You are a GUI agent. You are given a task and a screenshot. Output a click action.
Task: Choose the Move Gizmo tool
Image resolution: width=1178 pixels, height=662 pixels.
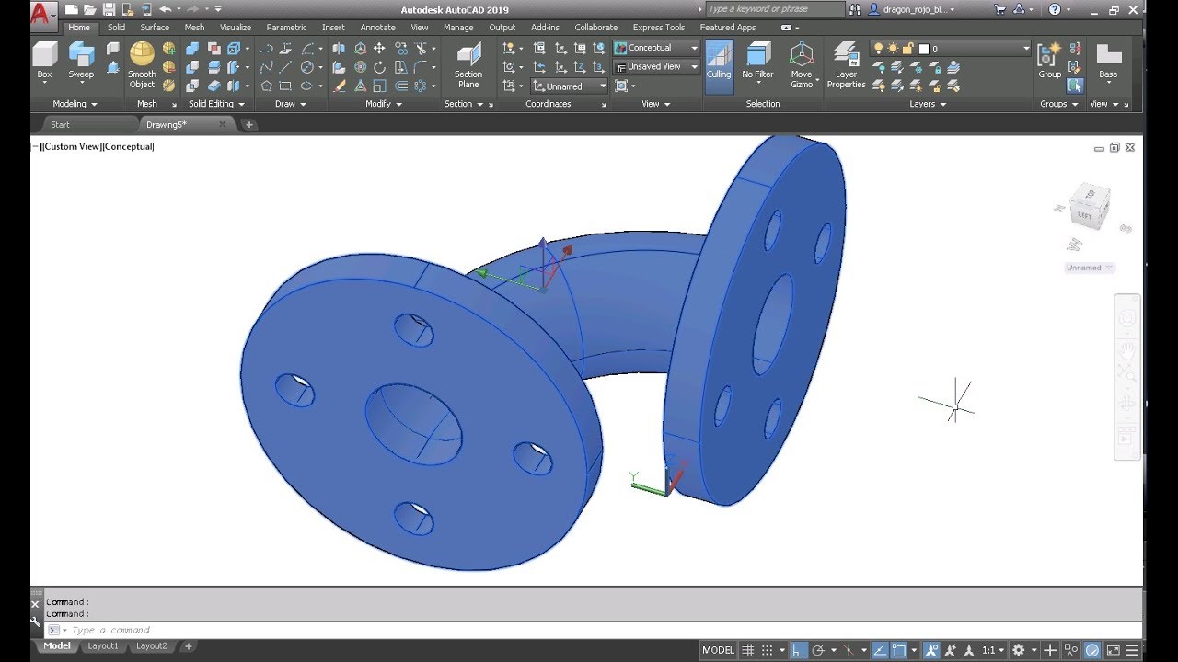[802, 64]
